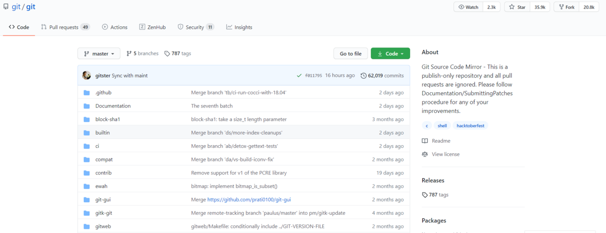Viewport: 606px width, 233px height.
Task: Click the repository book icon beside git/git
Action: pos(6,8)
